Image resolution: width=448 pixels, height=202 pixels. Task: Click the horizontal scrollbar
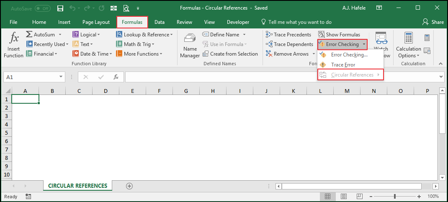click(352, 186)
